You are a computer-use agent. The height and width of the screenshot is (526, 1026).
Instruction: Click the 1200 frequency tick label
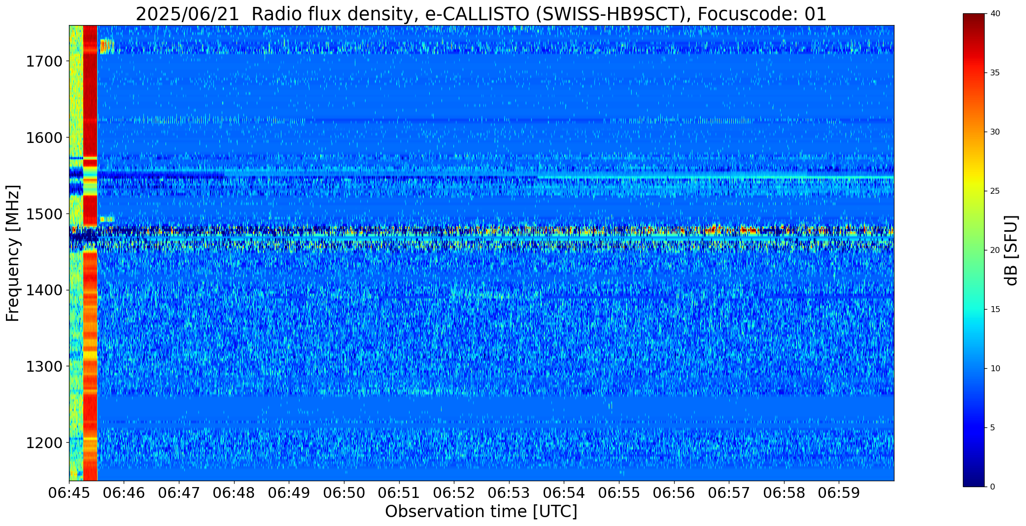click(44, 443)
